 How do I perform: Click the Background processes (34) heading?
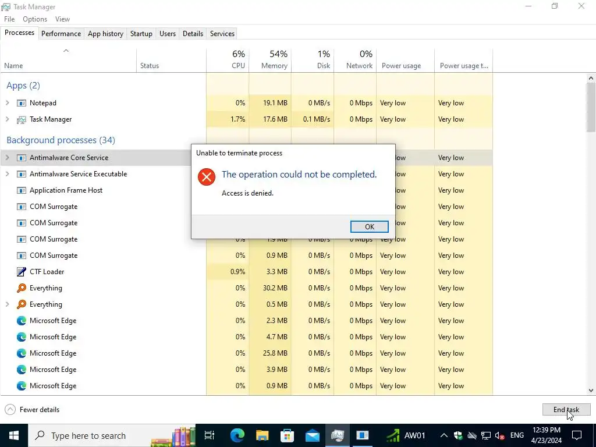(x=61, y=140)
